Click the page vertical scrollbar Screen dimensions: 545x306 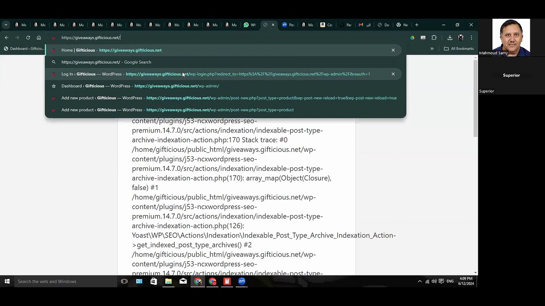pos(476,98)
